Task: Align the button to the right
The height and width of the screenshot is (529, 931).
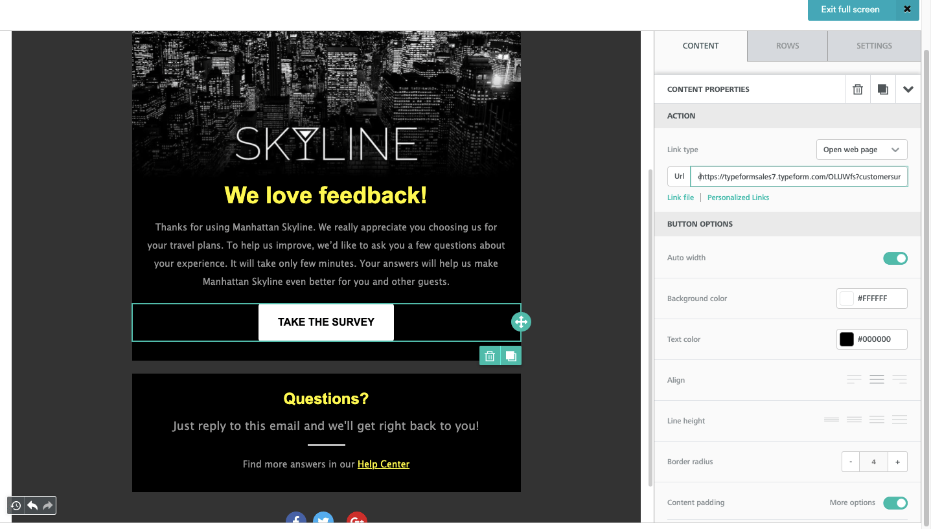Action: (899, 379)
